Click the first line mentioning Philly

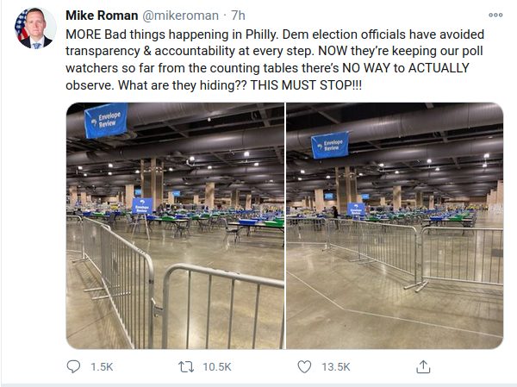(275, 34)
